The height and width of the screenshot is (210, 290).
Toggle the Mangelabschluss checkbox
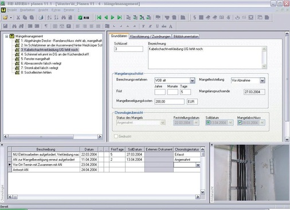coord(240,122)
